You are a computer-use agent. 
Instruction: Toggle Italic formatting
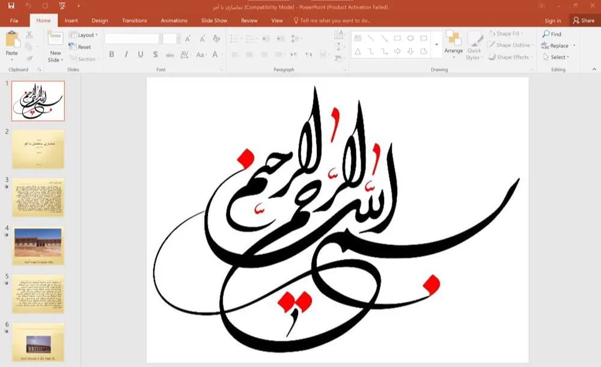[126, 55]
